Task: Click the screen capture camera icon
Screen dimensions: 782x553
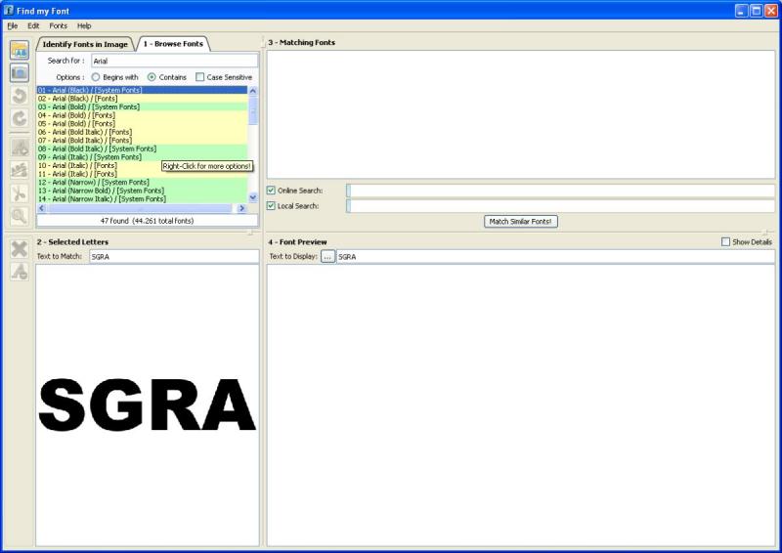Action: pyautogui.click(x=20, y=73)
